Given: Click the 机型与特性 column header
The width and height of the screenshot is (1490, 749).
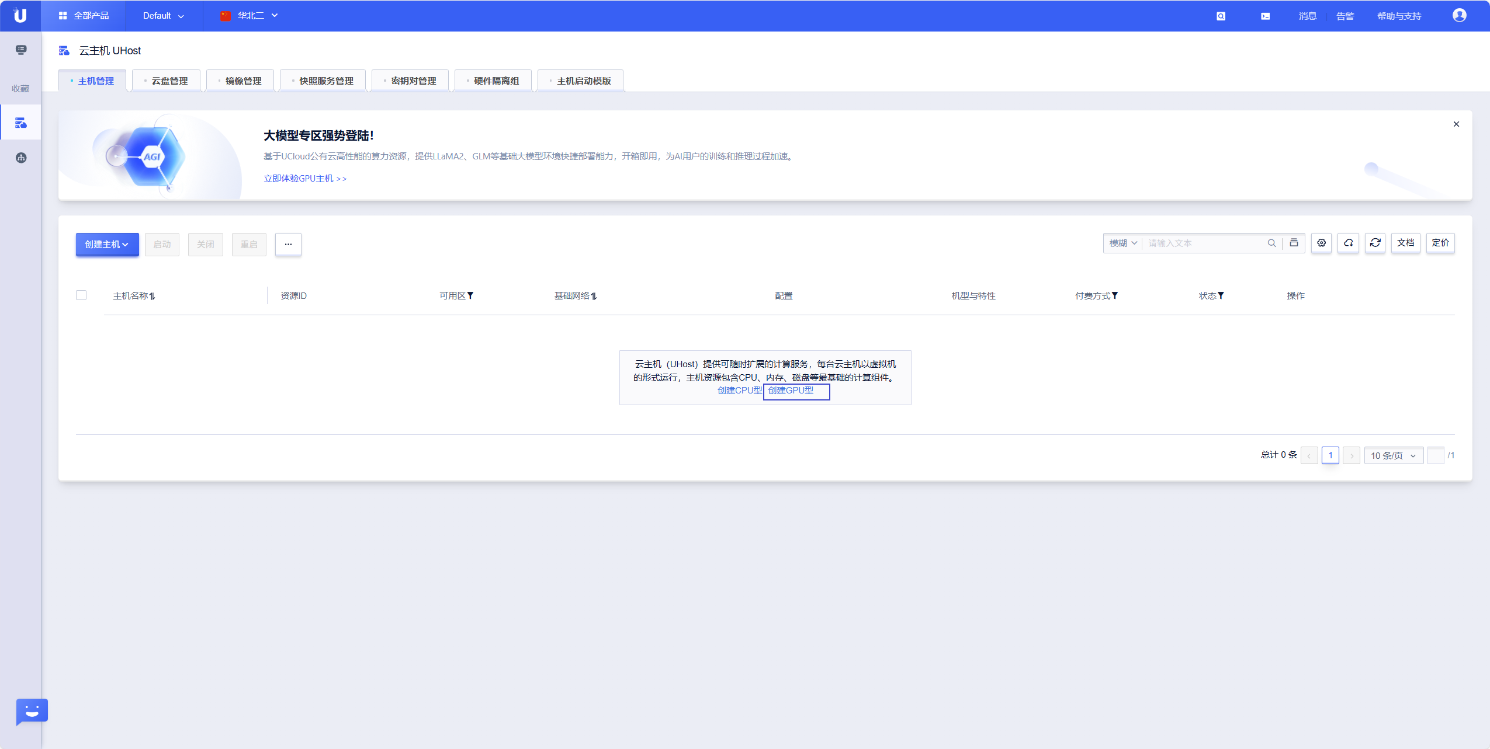Looking at the screenshot, I should 973,295.
